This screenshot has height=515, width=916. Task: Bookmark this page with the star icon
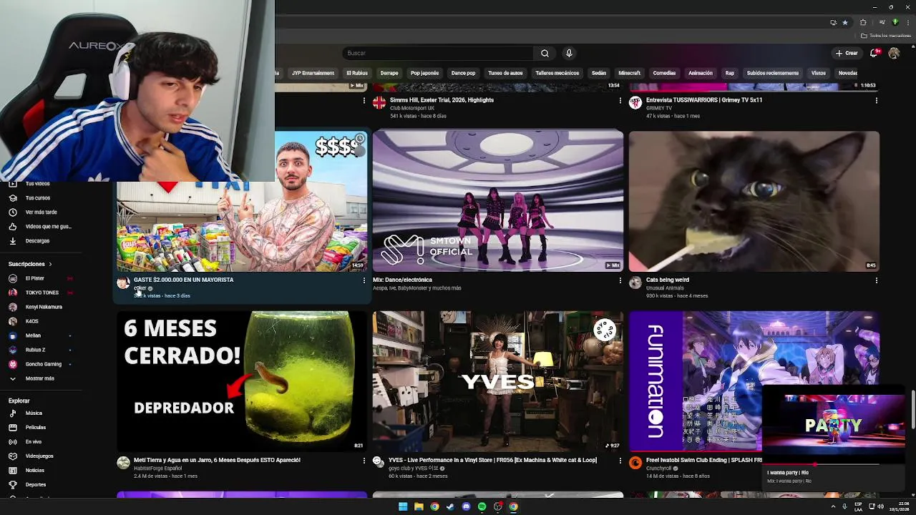pos(844,22)
